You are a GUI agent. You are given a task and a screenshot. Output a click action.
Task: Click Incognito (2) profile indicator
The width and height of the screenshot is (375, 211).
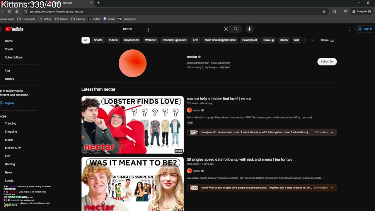pos(362,11)
